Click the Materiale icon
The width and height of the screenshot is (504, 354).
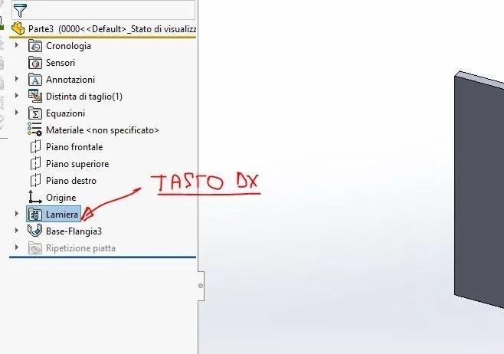[x=34, y=129]
